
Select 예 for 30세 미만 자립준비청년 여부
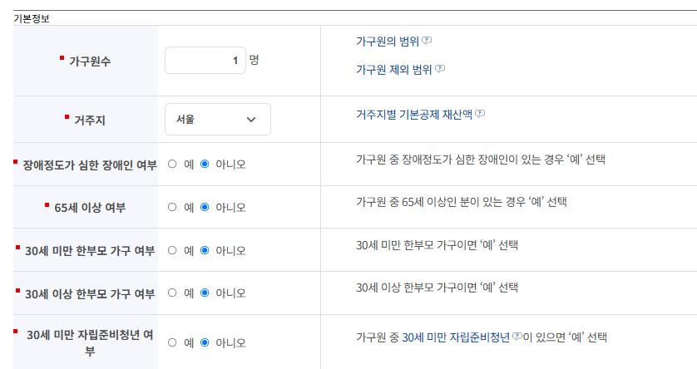(x=172, y=342)
